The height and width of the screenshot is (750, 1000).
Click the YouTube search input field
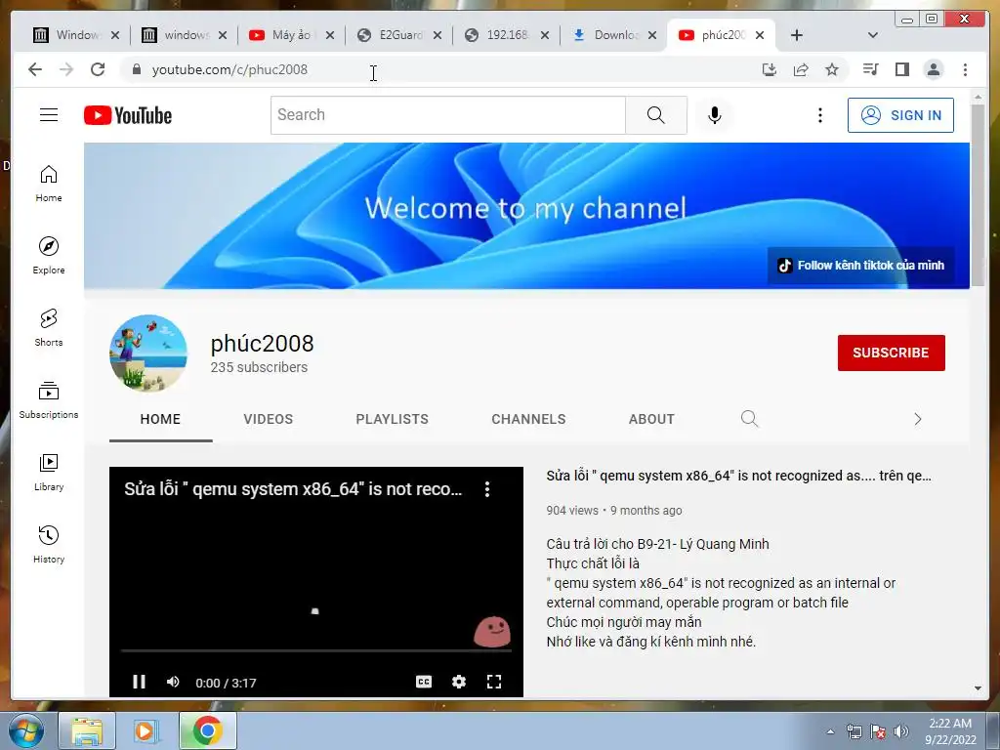448,115
